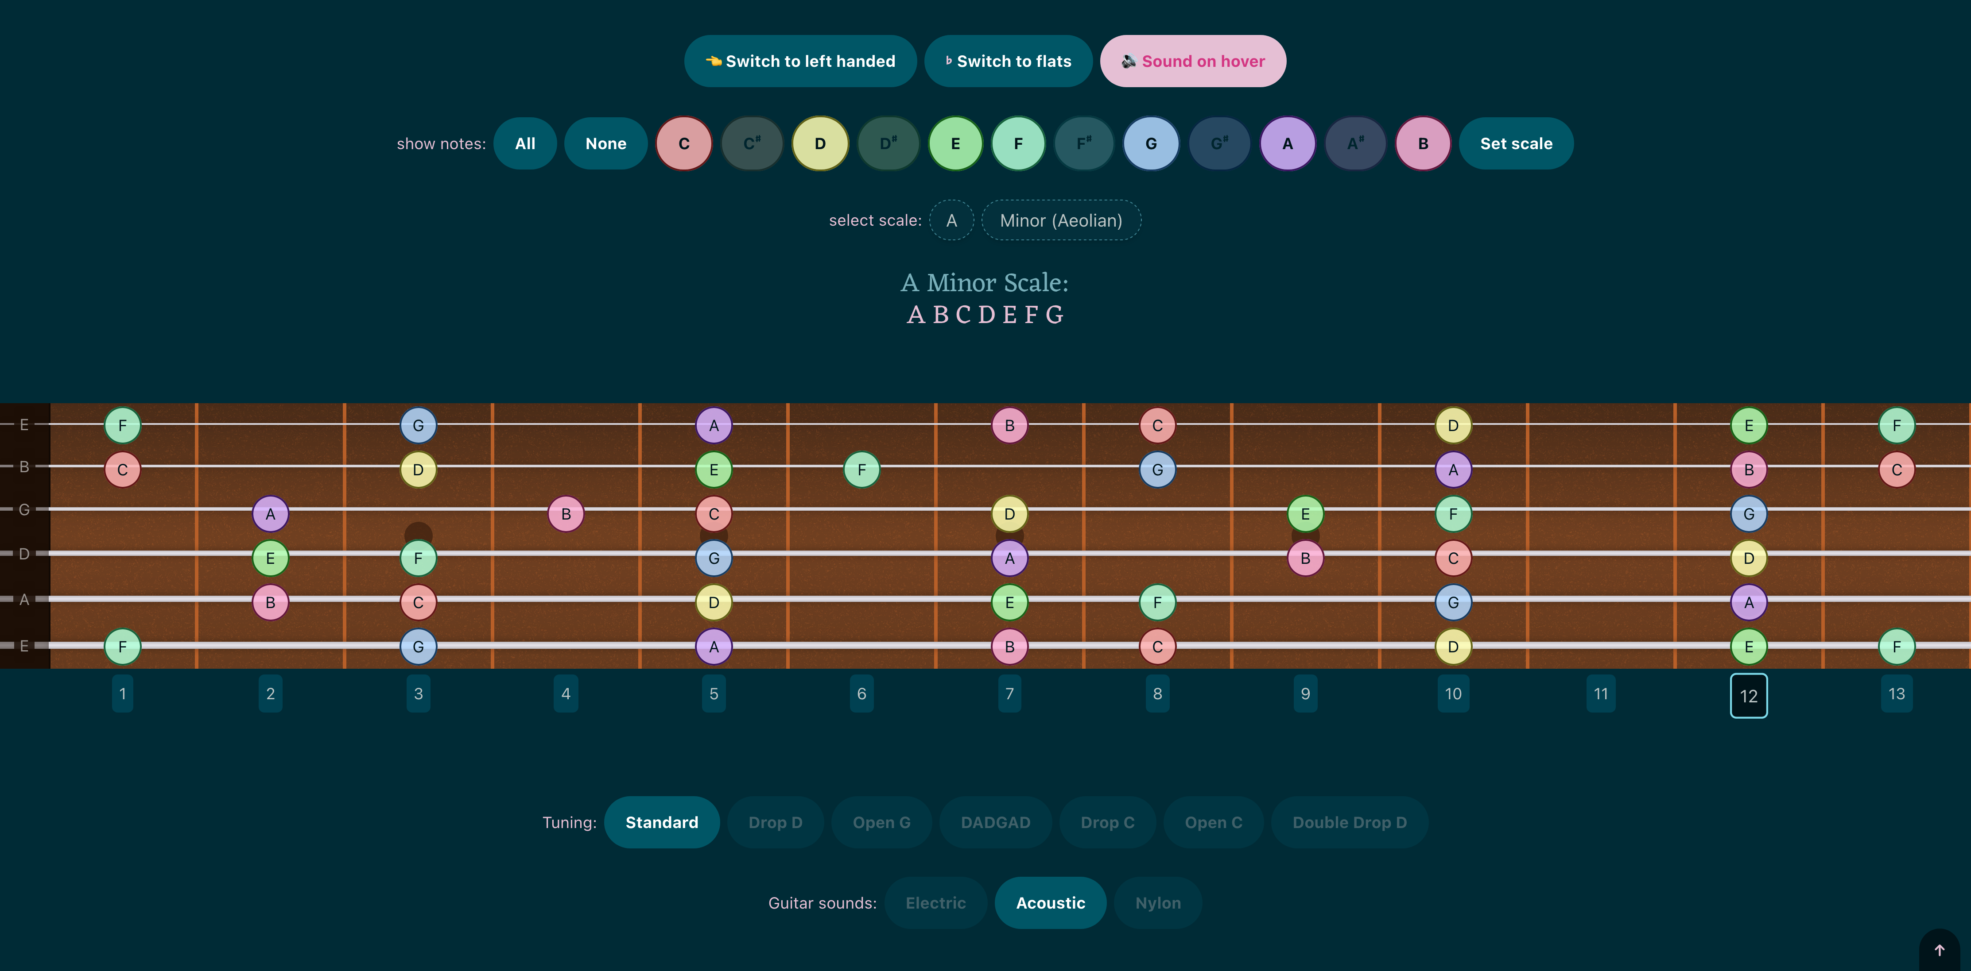Click the scroll-to-top arrow icon
The height and width of the screenshot is (971, 1971).
coord(1939,950)
